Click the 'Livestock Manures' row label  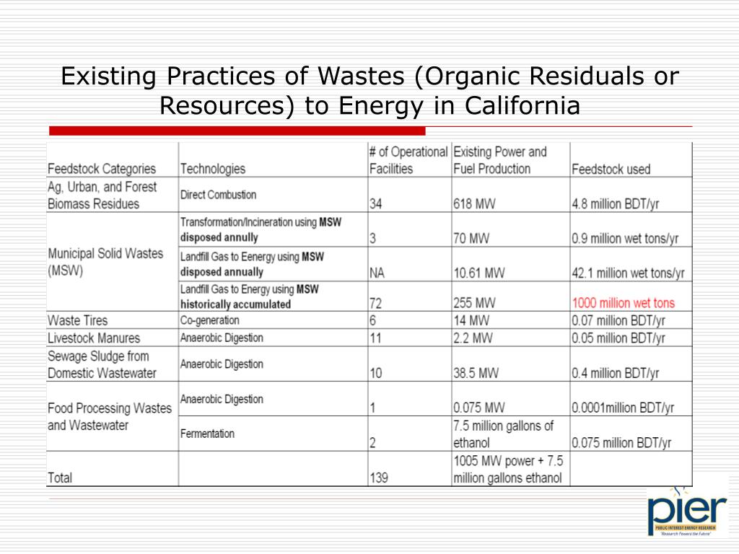[x=94, y=338]
